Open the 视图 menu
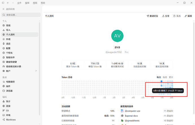Screen dimensions: 195x125 tap(35, 3)
